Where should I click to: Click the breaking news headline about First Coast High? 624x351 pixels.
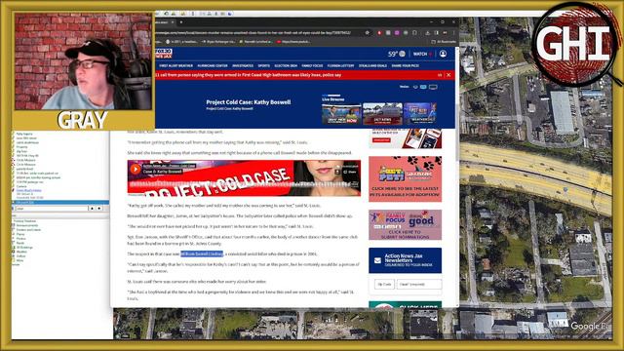pyautogui.click(x=249, y=75)
